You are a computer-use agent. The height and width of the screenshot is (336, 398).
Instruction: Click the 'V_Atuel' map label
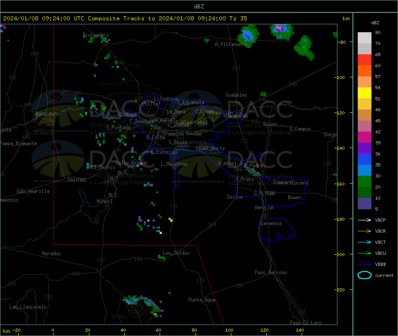click(227, 163)
